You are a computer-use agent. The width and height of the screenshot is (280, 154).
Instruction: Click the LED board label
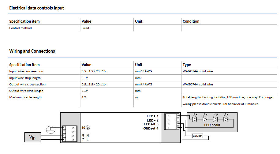click(212, 125)
